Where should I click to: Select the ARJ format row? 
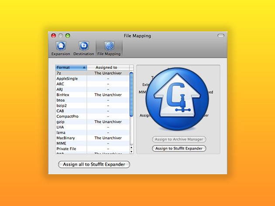(93, 89)
